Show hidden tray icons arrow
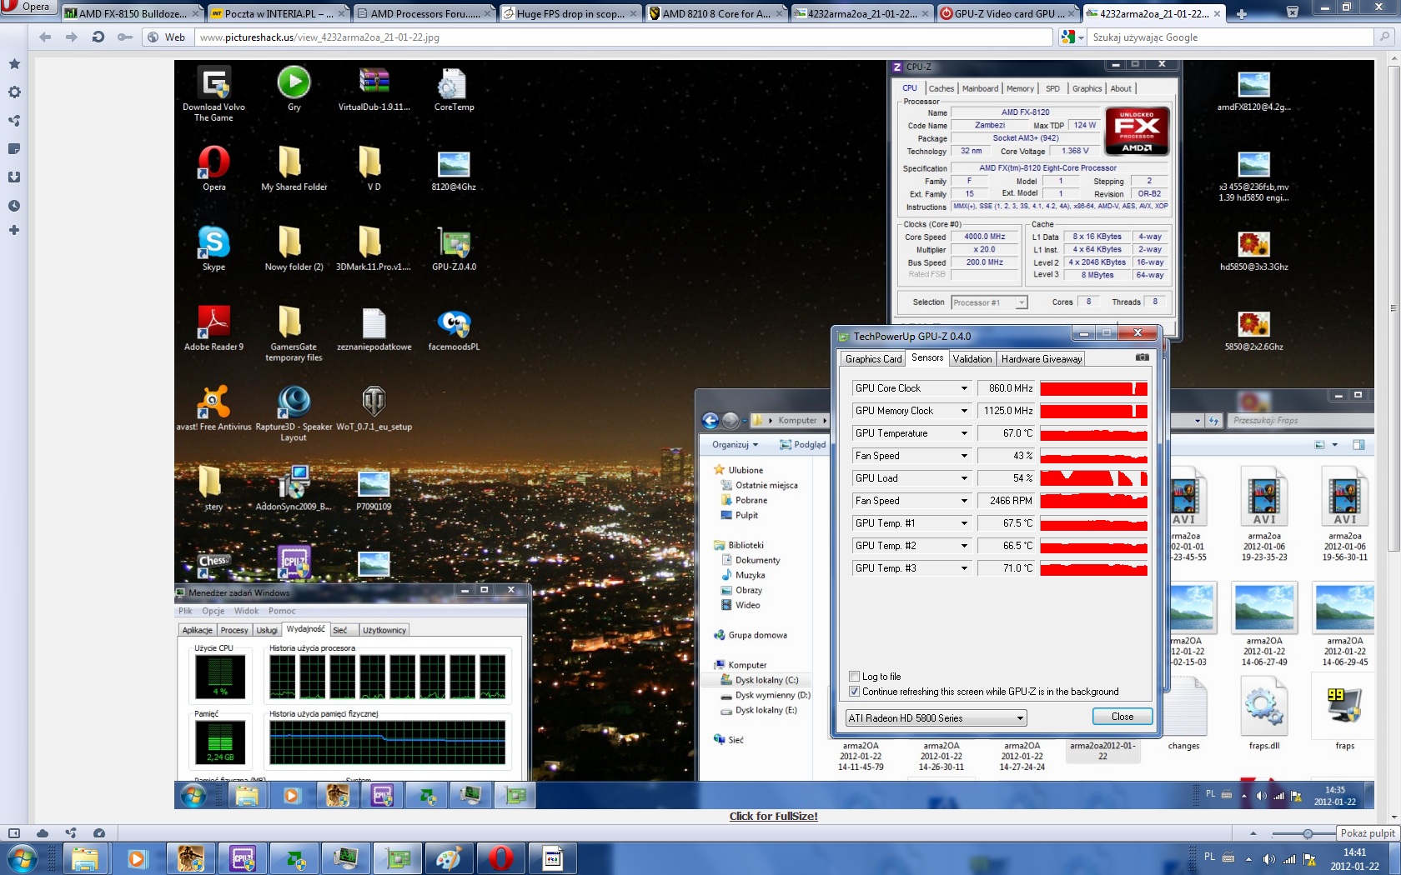1401x875 pixels. coord(1248,858)
